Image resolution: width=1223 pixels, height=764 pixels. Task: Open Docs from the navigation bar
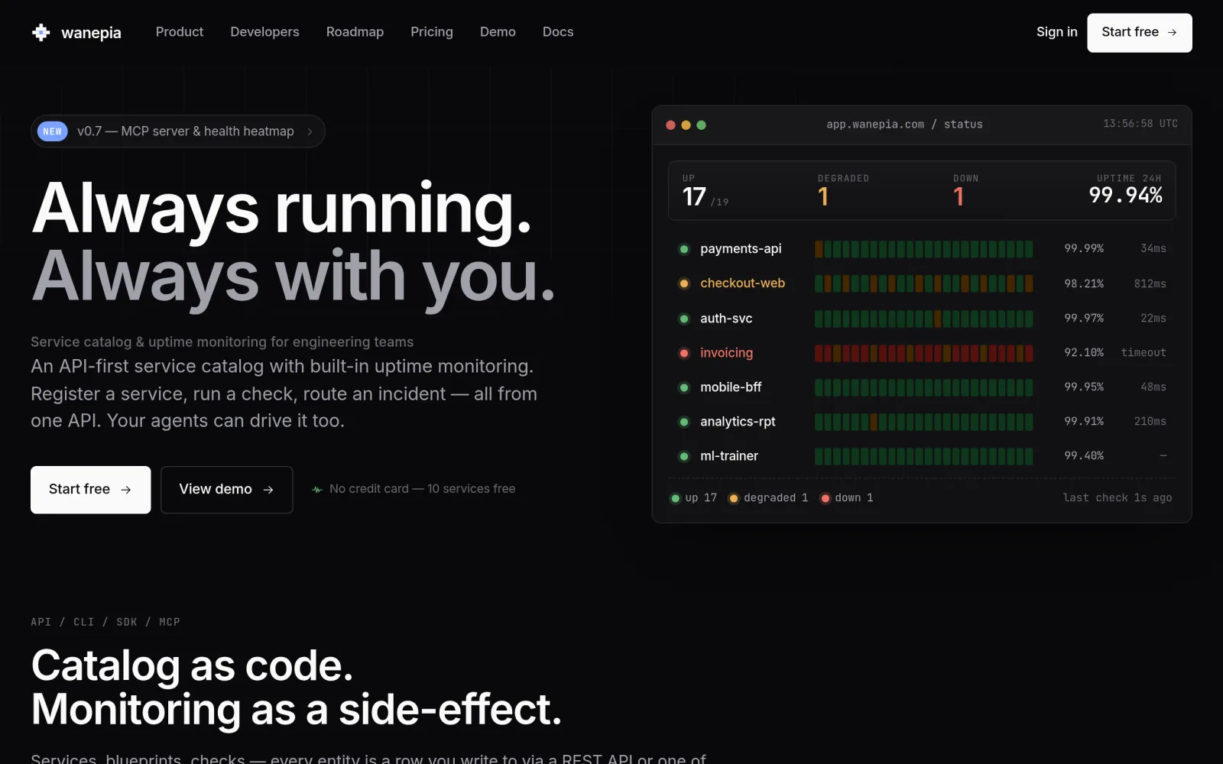tap(558, 32)
